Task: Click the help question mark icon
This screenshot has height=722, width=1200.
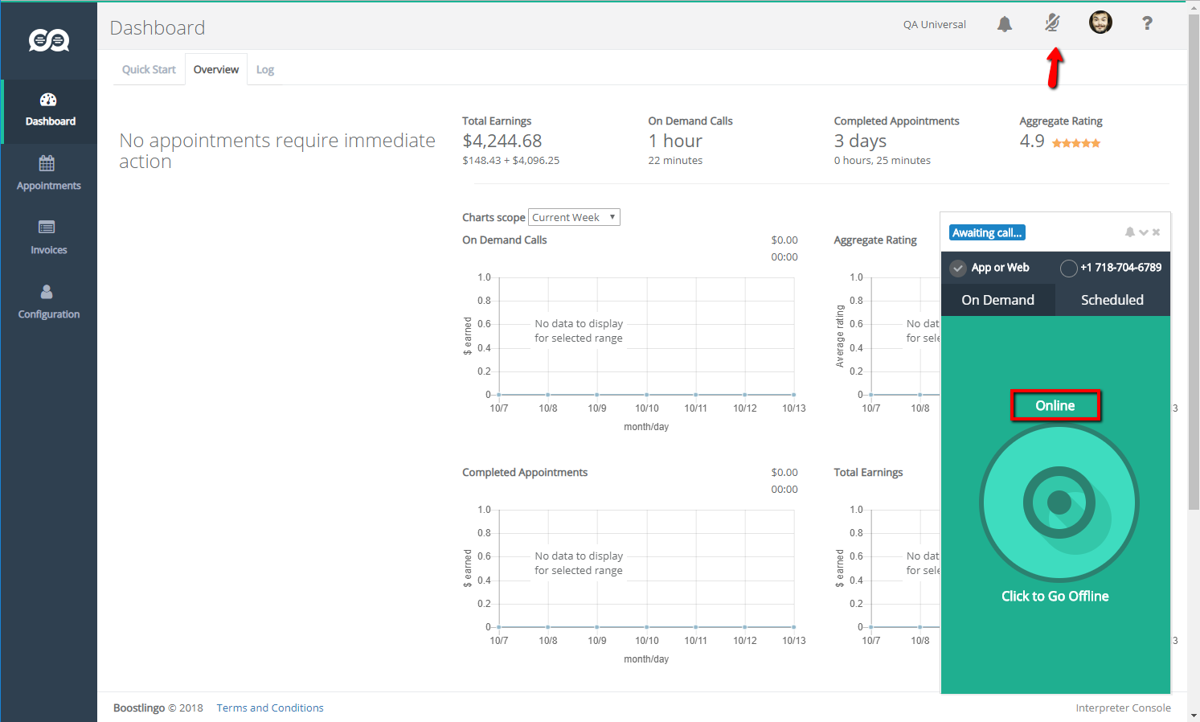Action: click(x=1147, y=23)
